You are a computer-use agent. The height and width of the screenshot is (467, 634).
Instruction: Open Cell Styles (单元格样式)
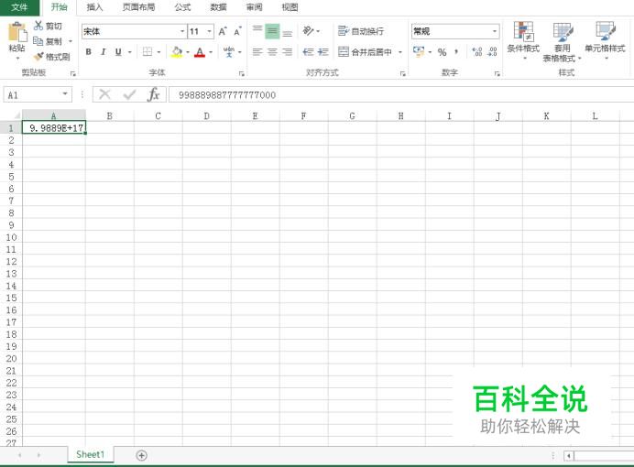pyautogui.click(x=606, y=41)
